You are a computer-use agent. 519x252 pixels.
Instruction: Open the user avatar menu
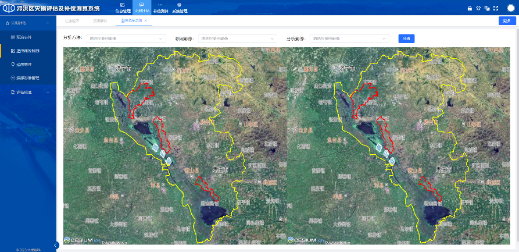pos(510,8)
